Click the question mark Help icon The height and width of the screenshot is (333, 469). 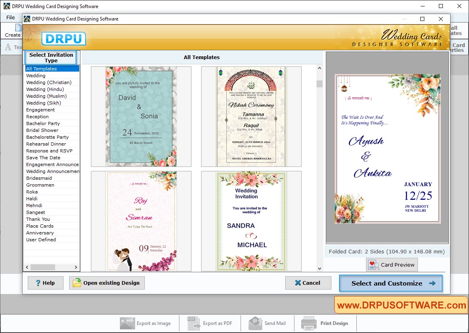point(37,283)
